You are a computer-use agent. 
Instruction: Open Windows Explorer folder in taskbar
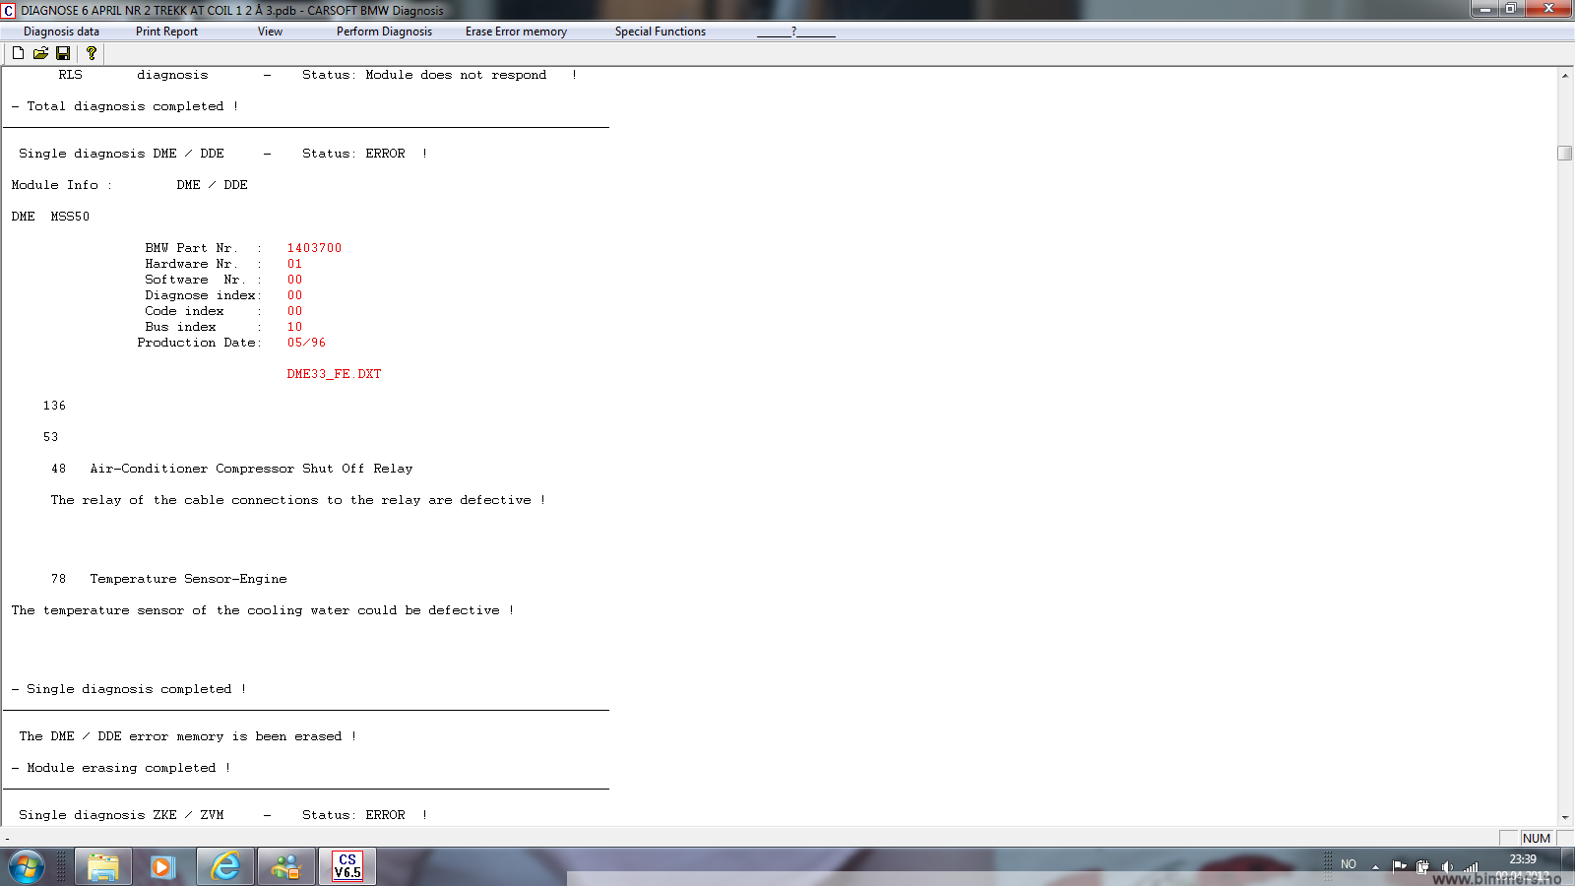[102, 866]
